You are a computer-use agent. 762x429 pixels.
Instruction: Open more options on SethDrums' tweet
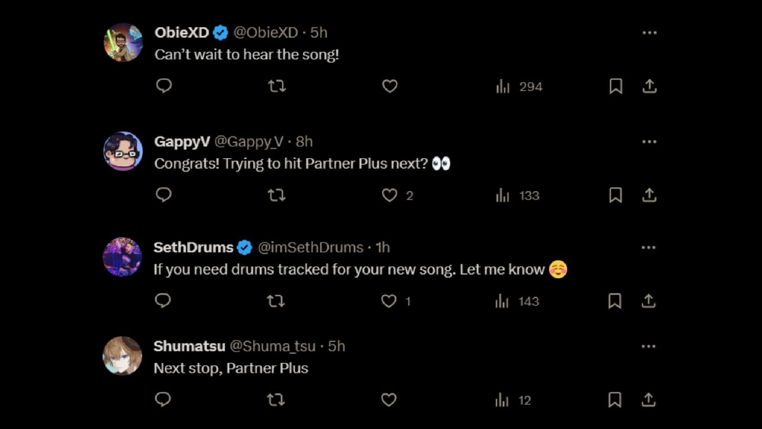[648, 247]
